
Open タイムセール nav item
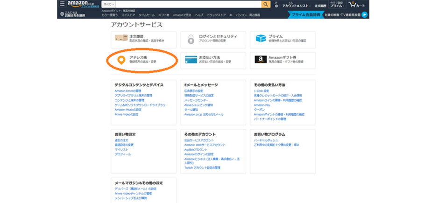[147, 15]
